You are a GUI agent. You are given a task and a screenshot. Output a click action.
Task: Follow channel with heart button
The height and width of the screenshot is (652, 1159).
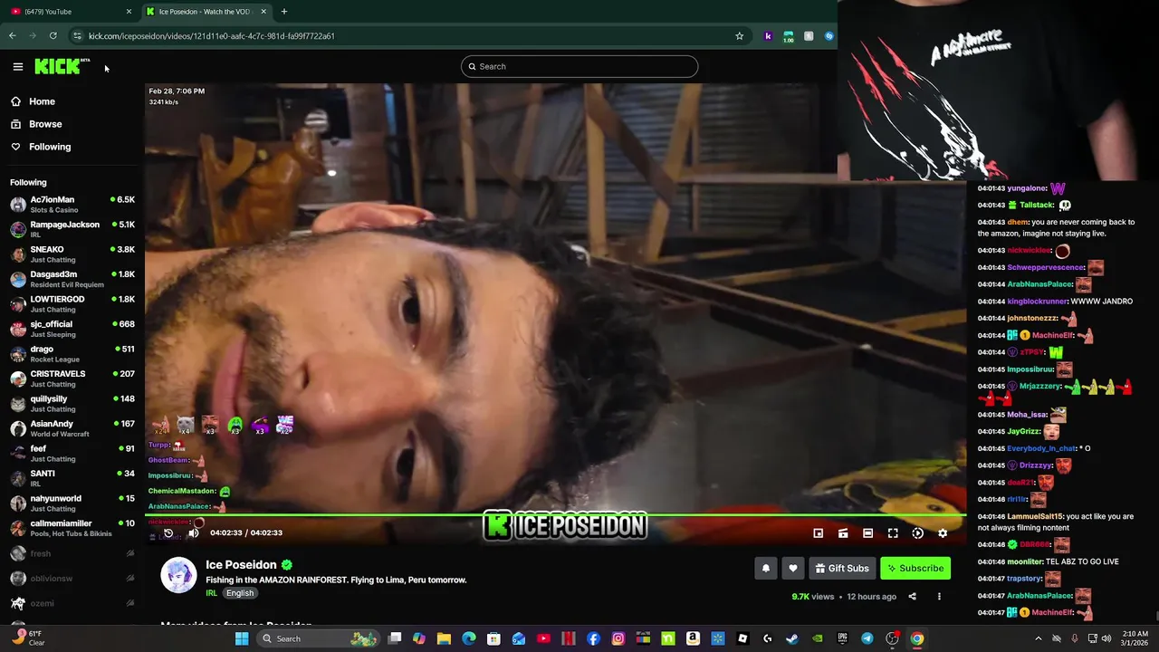[793, 568]
